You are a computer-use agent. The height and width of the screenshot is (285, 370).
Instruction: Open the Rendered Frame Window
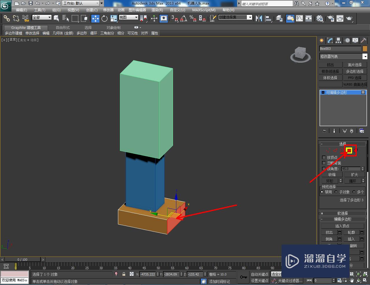pos(340,18)
